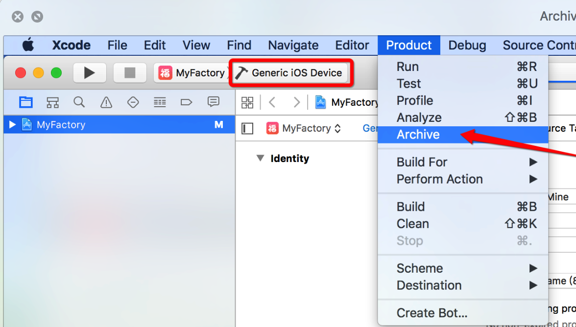Click the viewer's diagonal arrow button
Viewport: 576px width, 327px height.
coord(37,17)
